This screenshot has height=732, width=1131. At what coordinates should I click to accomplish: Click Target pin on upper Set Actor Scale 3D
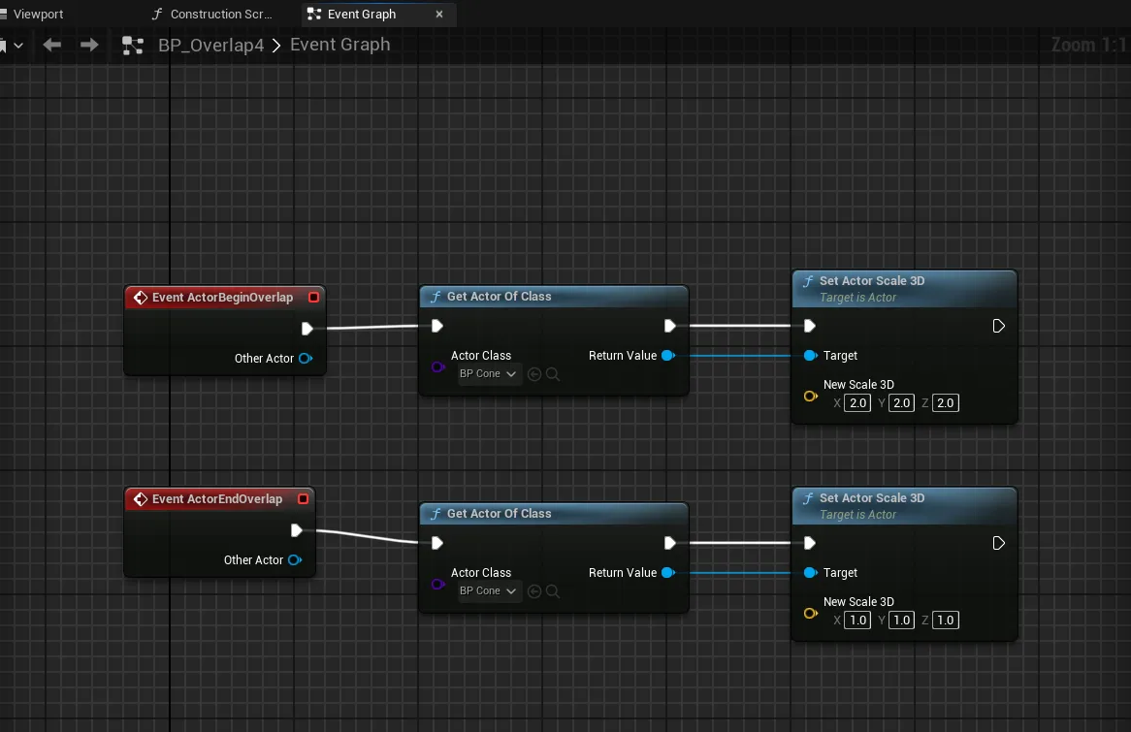pos(811,356)
